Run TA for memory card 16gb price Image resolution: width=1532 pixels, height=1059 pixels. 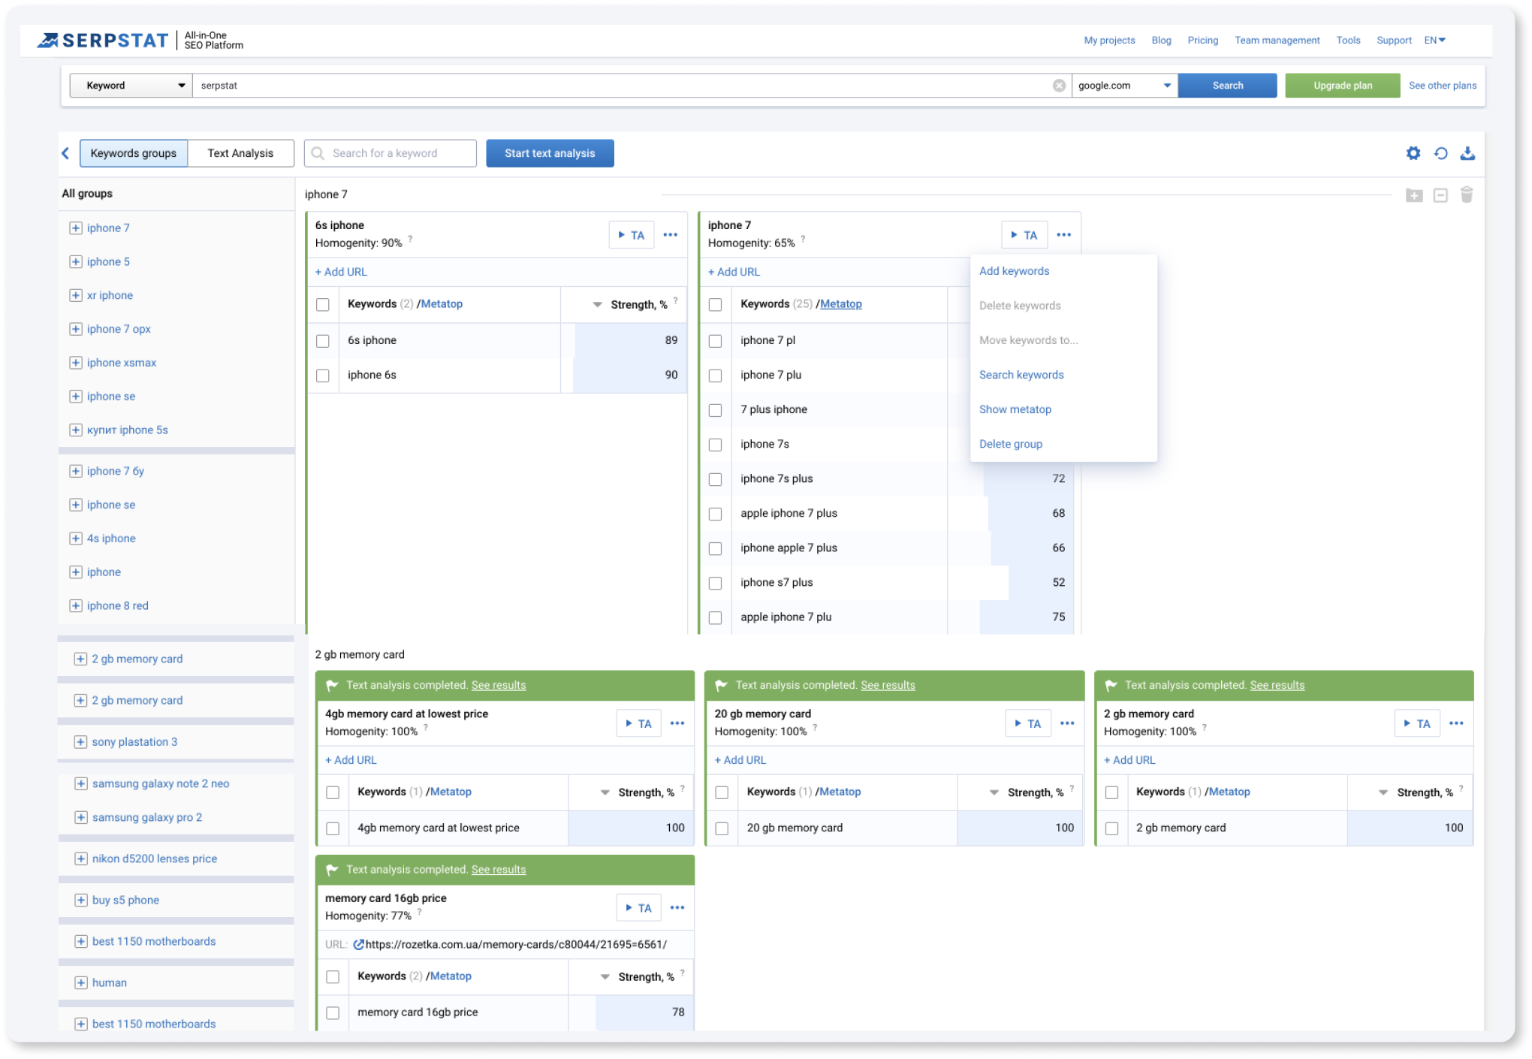point(639,907)
